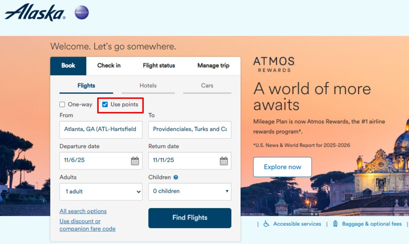409x244 pixels.
Task: Open the Departure date calendar icon
Action: 135,161
